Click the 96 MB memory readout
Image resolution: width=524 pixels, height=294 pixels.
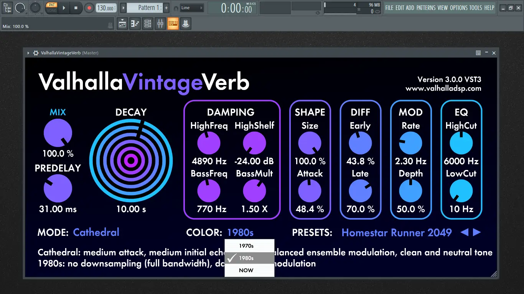coord(374,5)
